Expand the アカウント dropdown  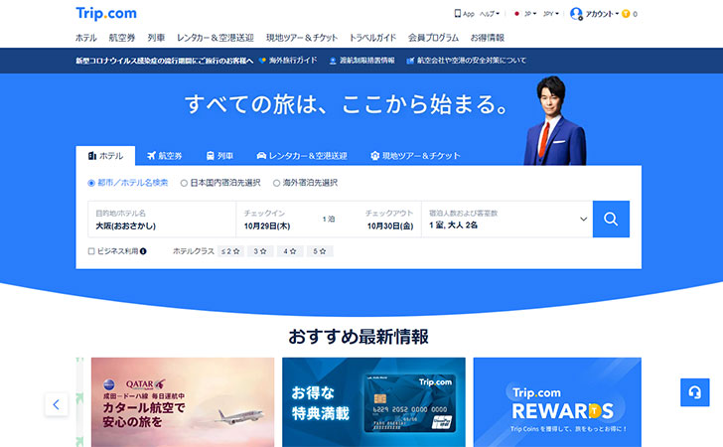coord(602,14)
